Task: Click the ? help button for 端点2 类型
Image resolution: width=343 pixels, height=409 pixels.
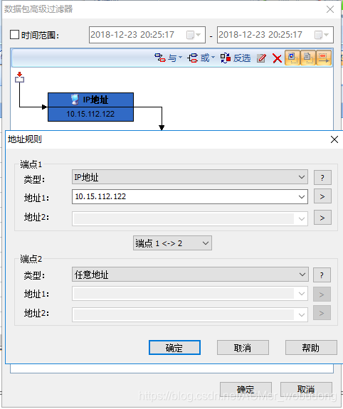Action: pos(322,275)
